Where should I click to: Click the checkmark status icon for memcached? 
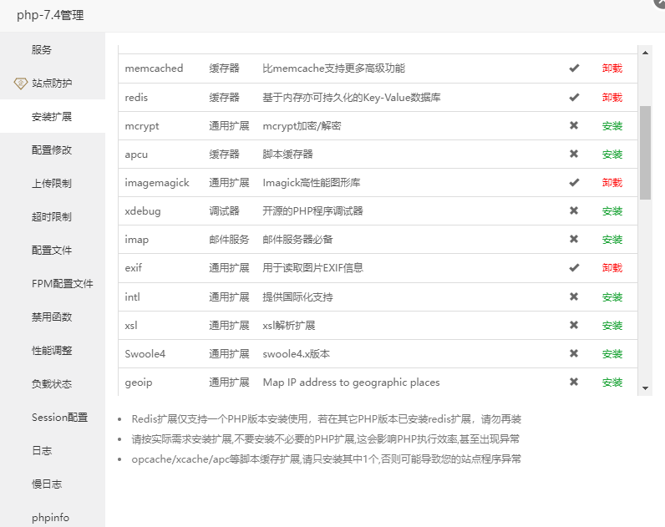(x=574, y=68)
